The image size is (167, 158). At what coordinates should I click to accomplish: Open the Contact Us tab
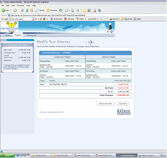(31, 35)
